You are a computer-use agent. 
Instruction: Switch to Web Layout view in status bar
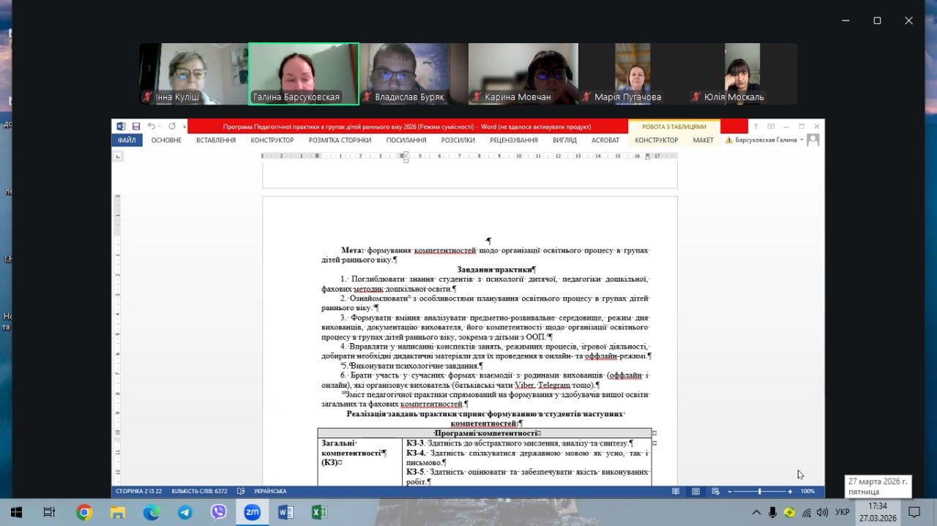coord(715,492)
